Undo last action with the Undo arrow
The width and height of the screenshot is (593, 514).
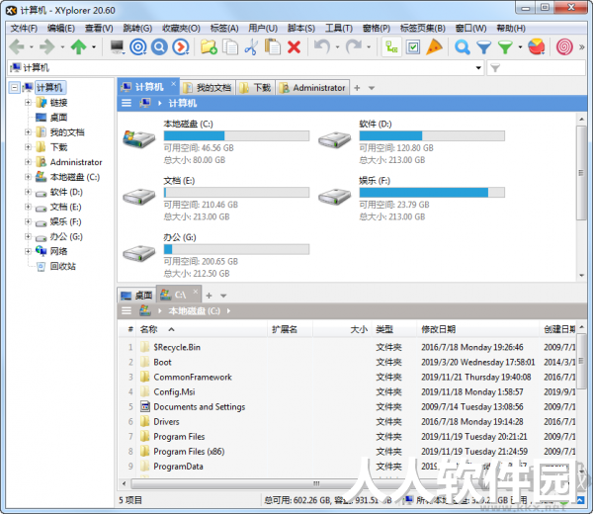pos(322,46)
